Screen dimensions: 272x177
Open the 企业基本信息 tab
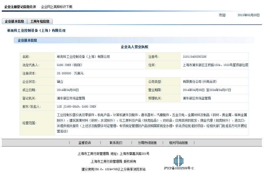tap(14, 21)
